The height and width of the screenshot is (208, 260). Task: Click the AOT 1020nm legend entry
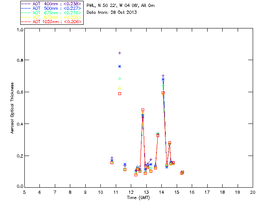tap(51, 22)
